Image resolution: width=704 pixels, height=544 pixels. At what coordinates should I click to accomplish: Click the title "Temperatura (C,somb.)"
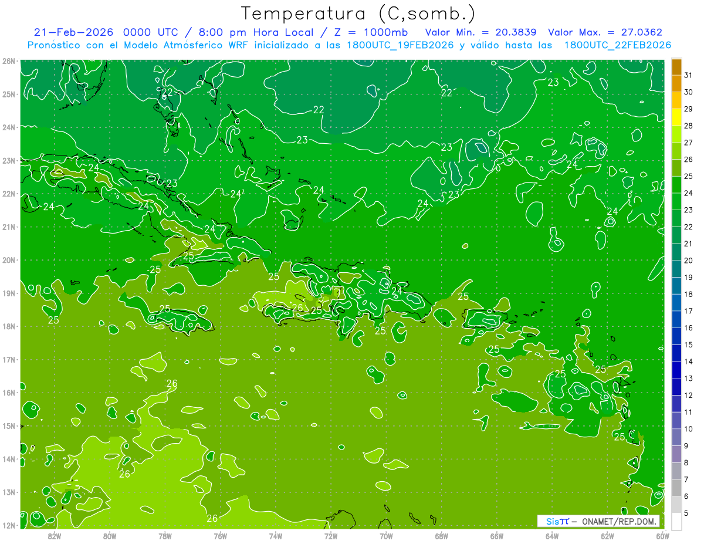[x=358, y=13]
